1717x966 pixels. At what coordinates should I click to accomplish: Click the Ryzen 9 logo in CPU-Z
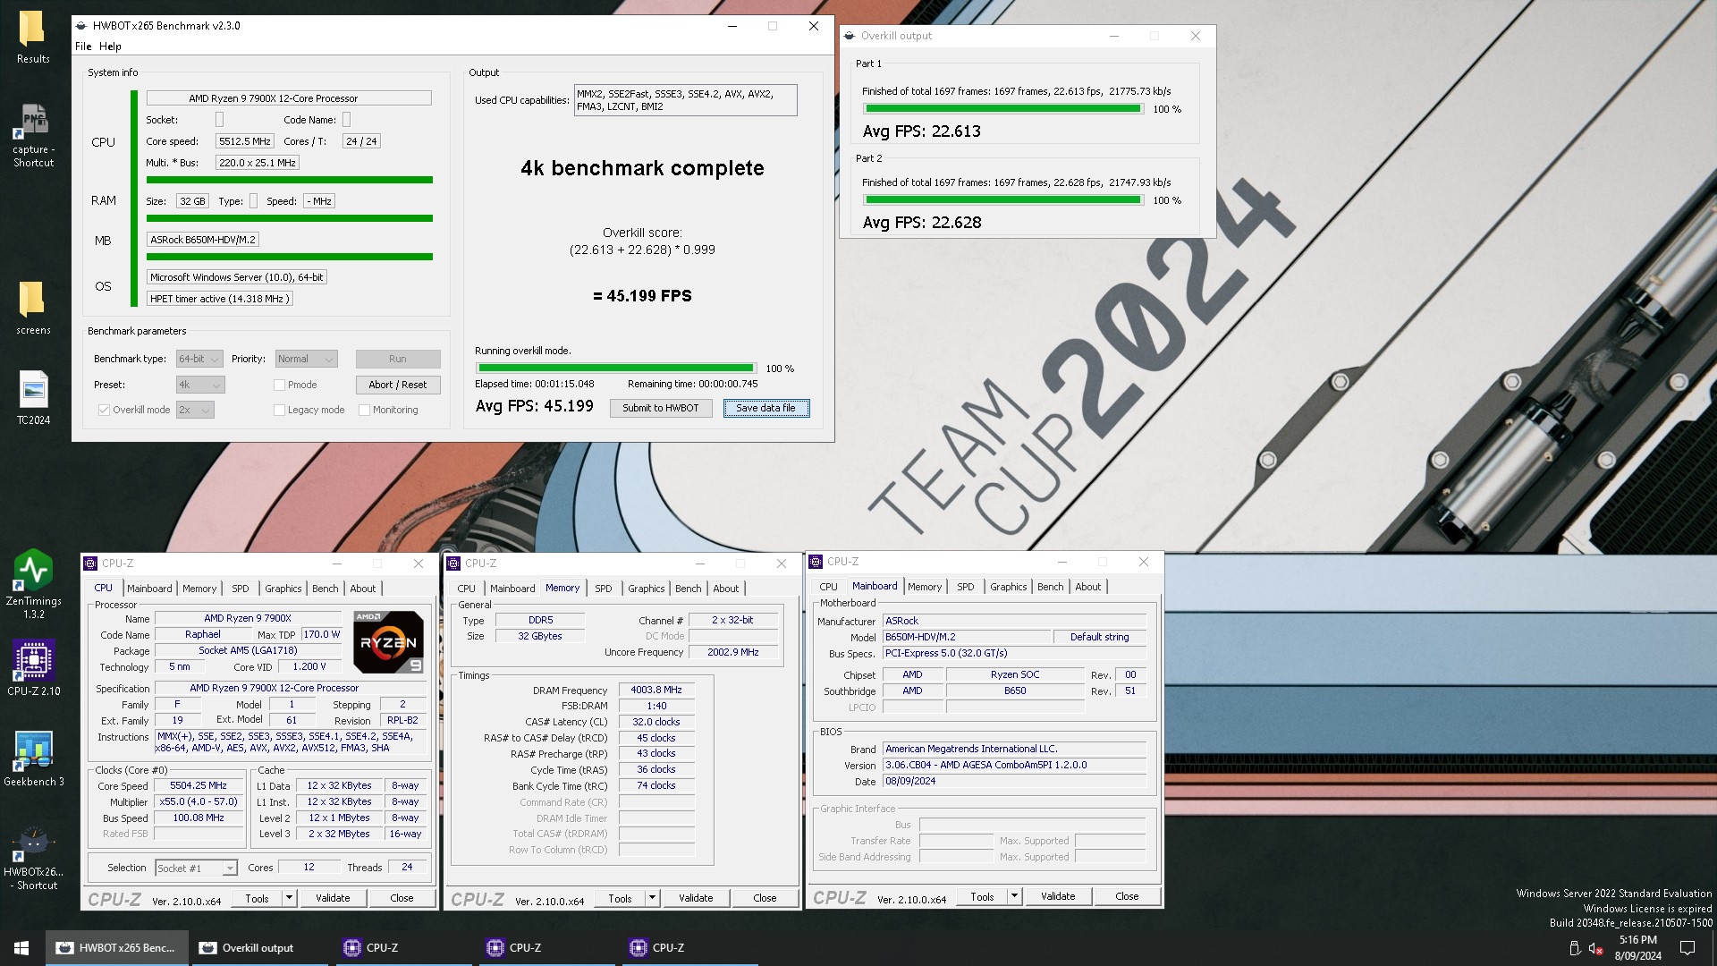pos(388,641)
